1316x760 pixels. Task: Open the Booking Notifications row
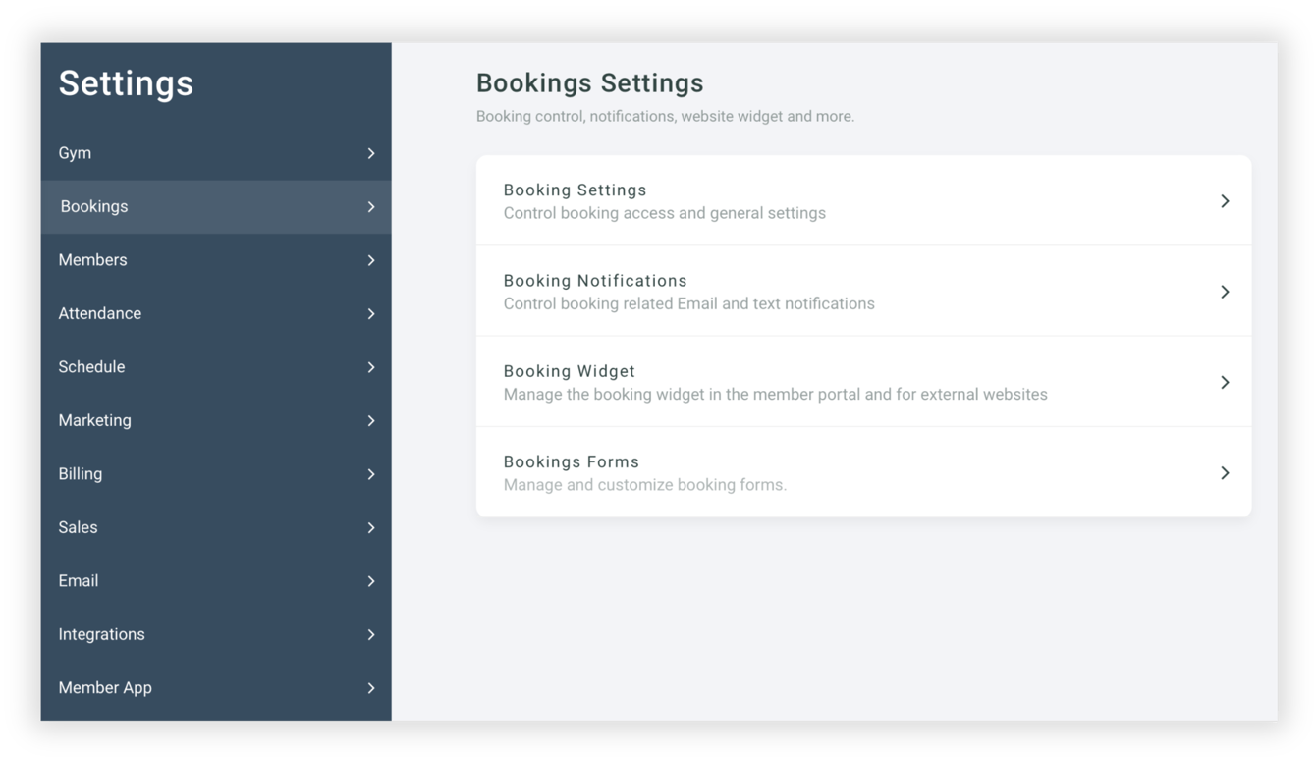click(863, 291)
